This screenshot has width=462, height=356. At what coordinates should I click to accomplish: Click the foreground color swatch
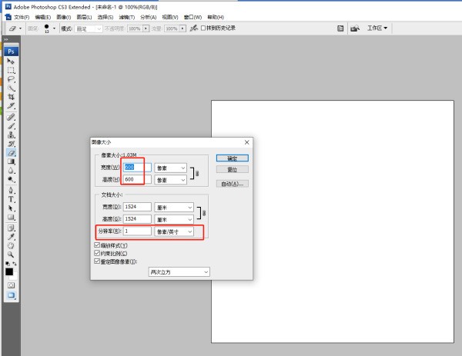tap(9, 271)
